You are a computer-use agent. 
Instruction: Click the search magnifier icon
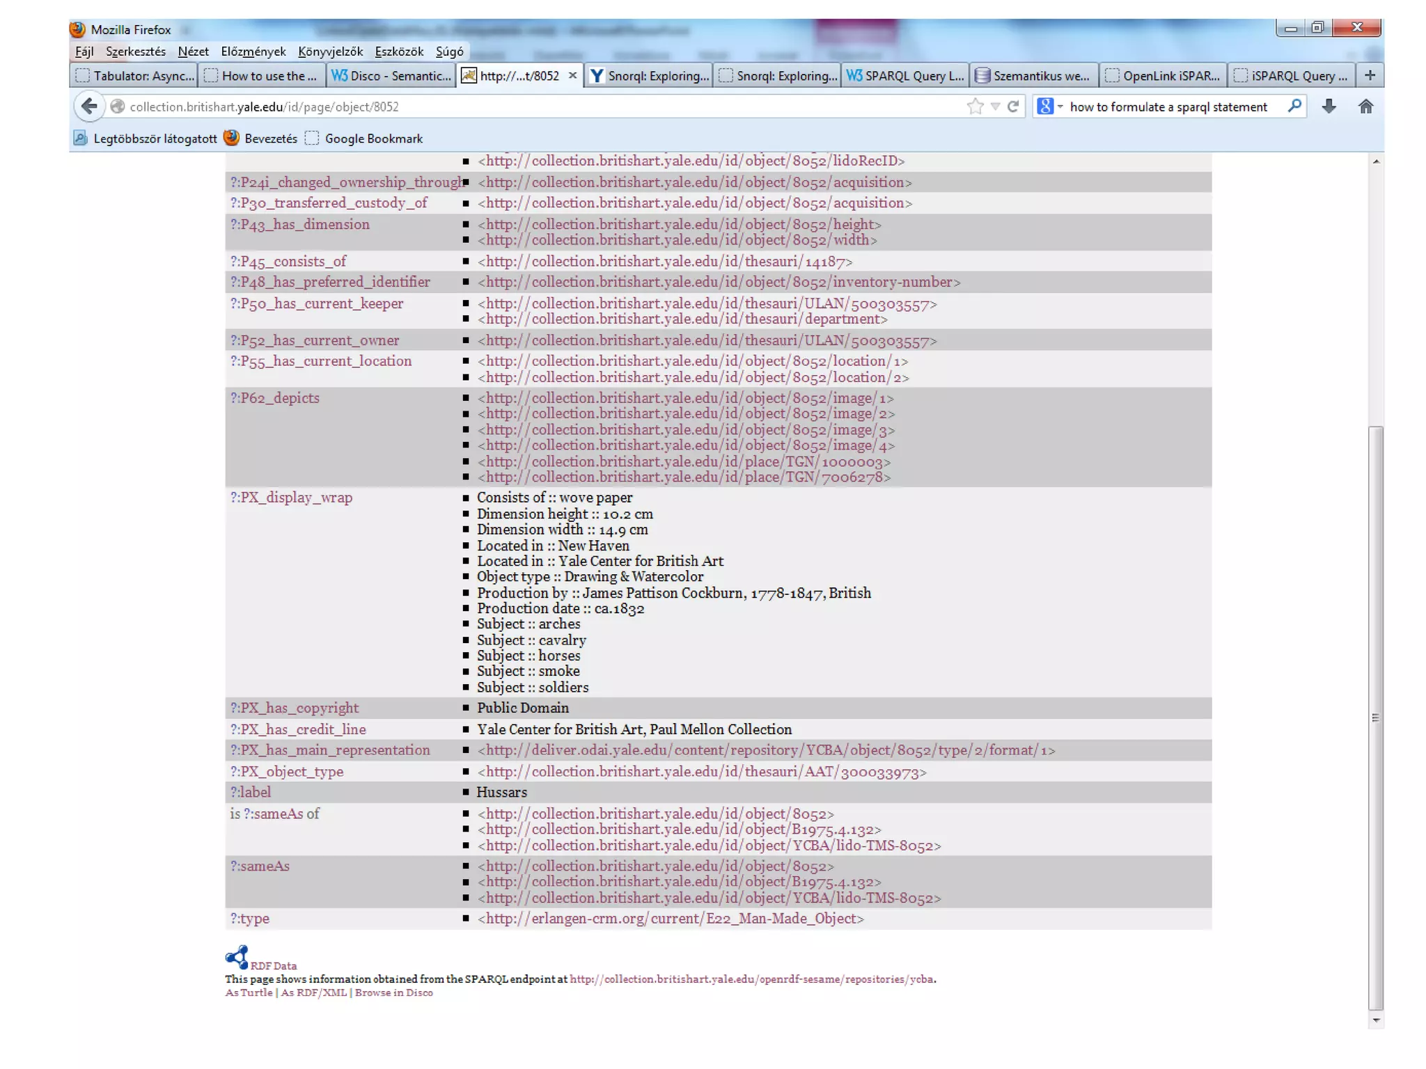pyautogui.click(x=1294, y=106)
